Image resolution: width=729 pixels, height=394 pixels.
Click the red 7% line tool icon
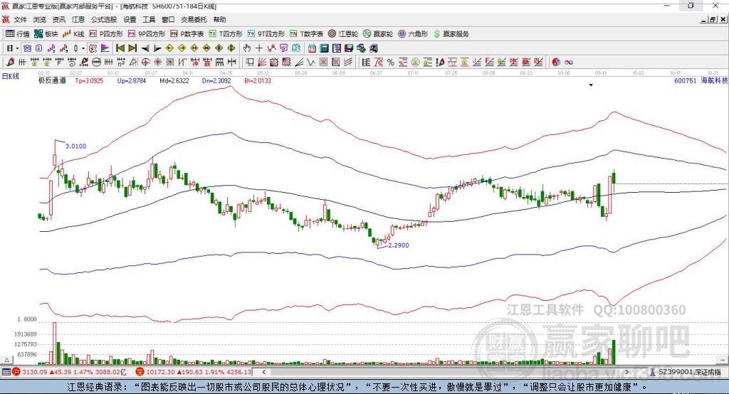[x=379, y=63]
